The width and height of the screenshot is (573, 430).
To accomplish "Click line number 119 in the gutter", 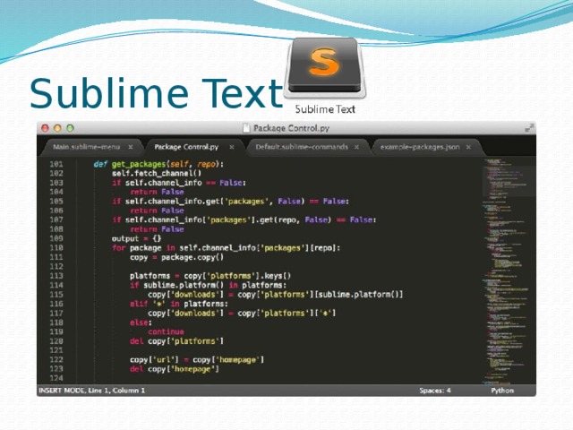I will (x=56, y=332).
